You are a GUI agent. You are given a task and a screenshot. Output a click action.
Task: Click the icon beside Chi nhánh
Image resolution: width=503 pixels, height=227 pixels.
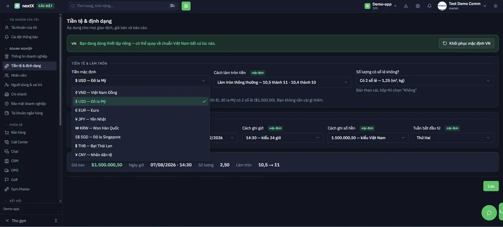(x=7, y=94)
